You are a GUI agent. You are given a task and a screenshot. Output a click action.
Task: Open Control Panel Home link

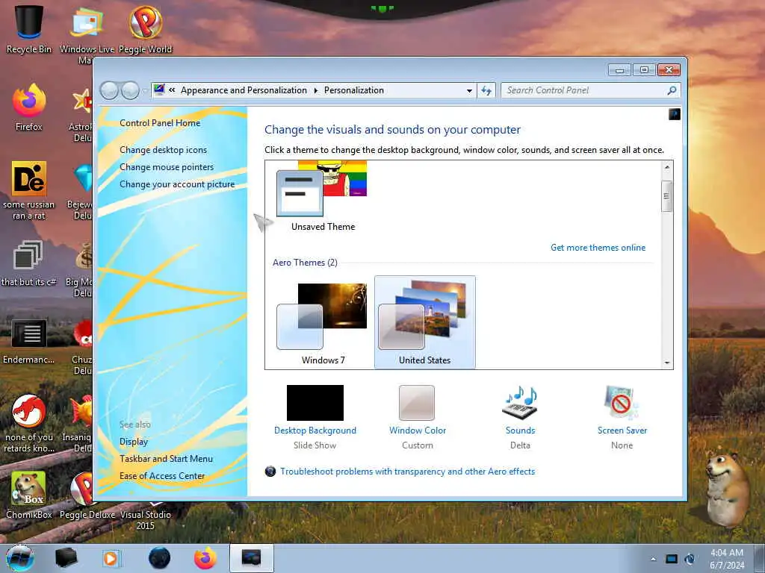(x=160, y=123)
